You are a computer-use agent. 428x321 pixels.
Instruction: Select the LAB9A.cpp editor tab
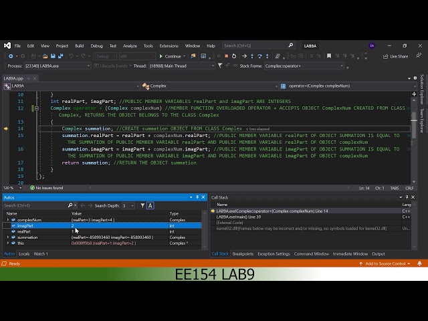[13, 79]
